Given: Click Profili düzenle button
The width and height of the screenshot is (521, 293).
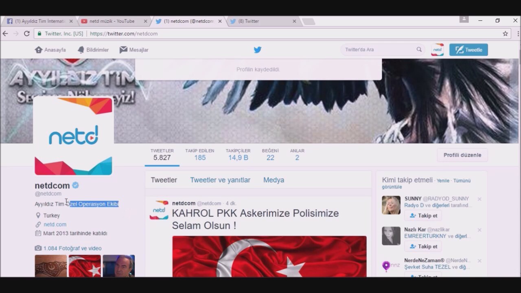Looking at the screenshot, I should point(462,155).
